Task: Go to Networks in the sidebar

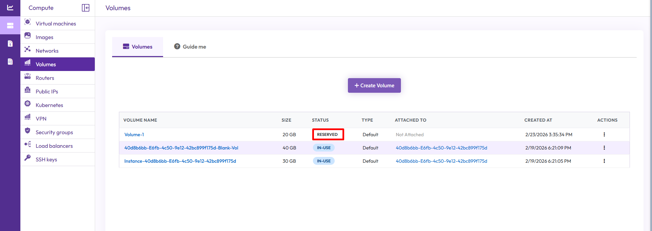Action: 47,51
